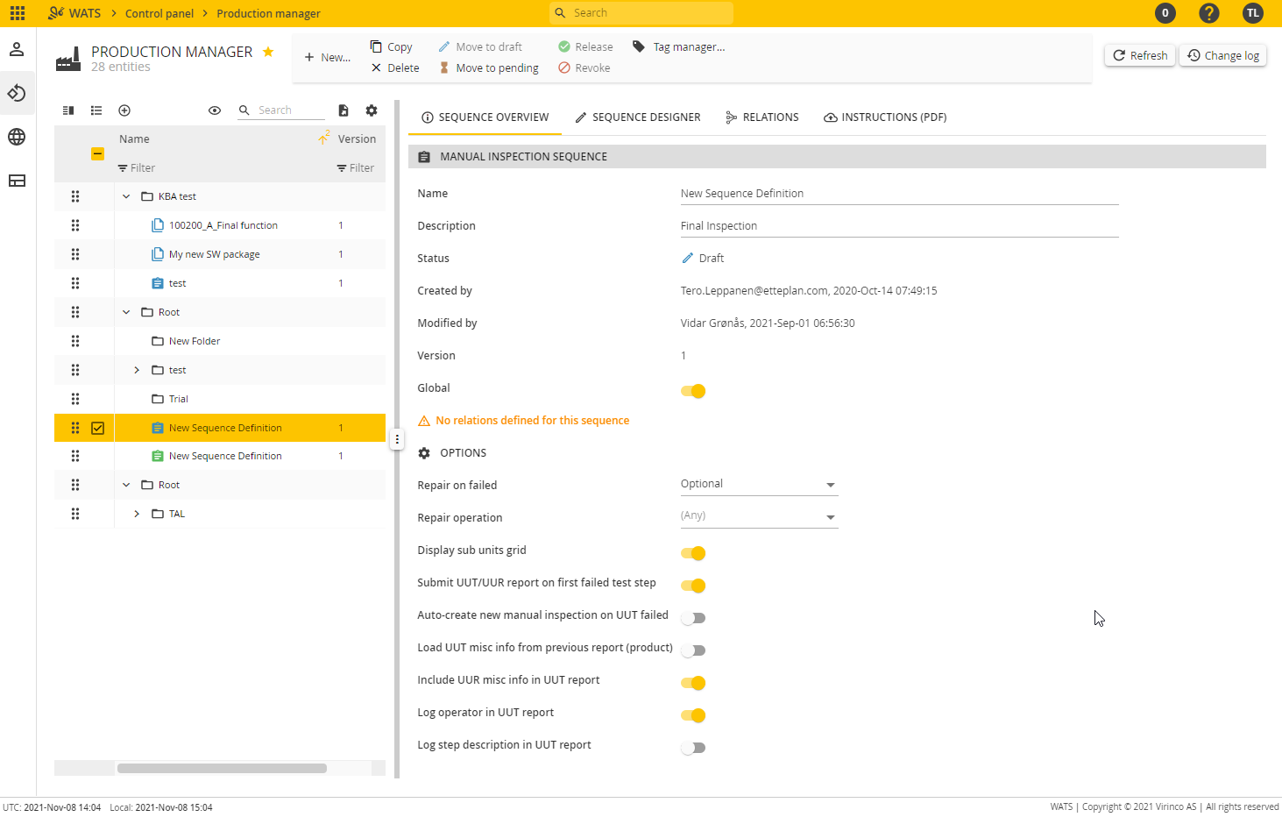Toggle the favorite star next to Production Manager
This screenshot has width=1282, height=817.
(268, 52)
